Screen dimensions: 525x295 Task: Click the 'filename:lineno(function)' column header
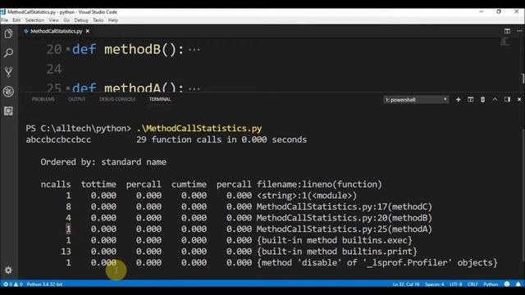point(319,184)
